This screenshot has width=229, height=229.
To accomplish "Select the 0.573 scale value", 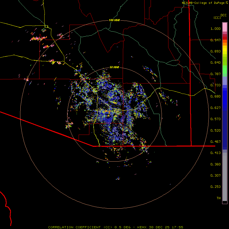I will pyautogui.click(x=216, y=119).
